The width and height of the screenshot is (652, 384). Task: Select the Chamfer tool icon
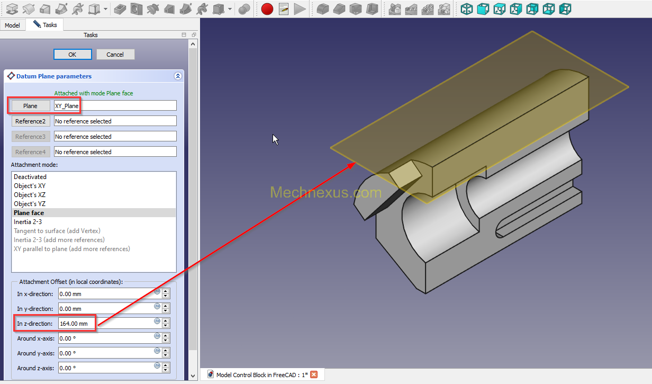coord(339,8)
